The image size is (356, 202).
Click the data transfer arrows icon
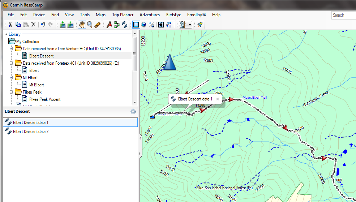169,25
